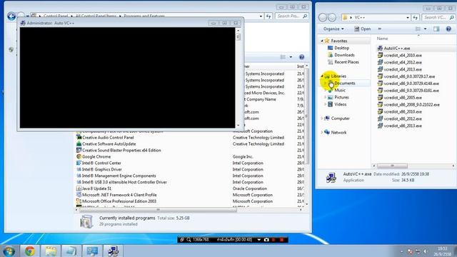Expand the Computer node arrow
The height and width of the screenshot is (257, 457).
tap(322, 119)
